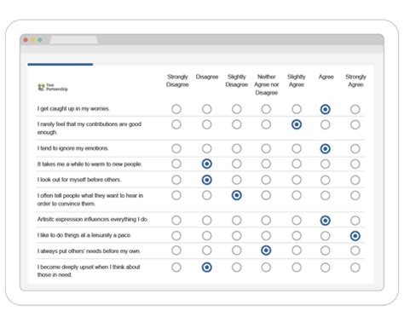This screenshot has height=328, width=404.
Task: Click statement 'Artistic expression influences everything I do'
Action: coord(93,219)
